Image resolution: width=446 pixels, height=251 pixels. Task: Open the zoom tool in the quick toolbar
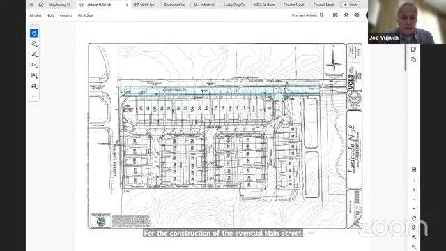(34, 44)
